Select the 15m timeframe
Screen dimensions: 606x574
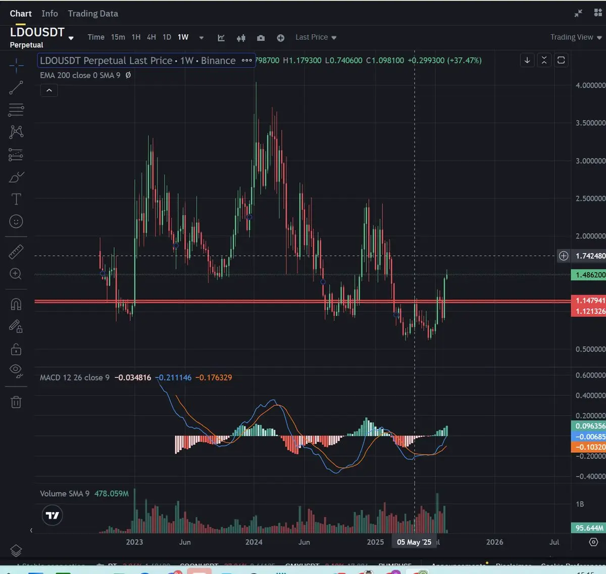point(118,37)
